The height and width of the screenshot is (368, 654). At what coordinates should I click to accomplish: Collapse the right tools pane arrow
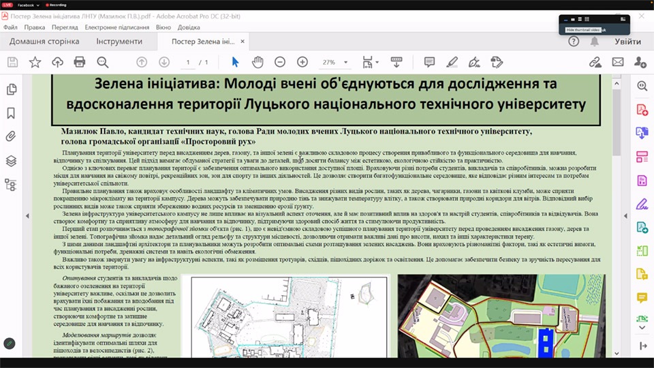pos(625,216)
